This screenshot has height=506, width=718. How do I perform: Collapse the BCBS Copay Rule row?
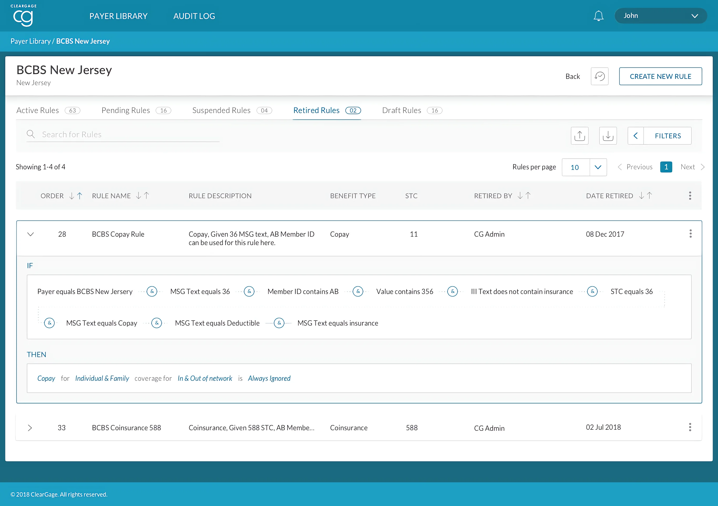point(30,234)
